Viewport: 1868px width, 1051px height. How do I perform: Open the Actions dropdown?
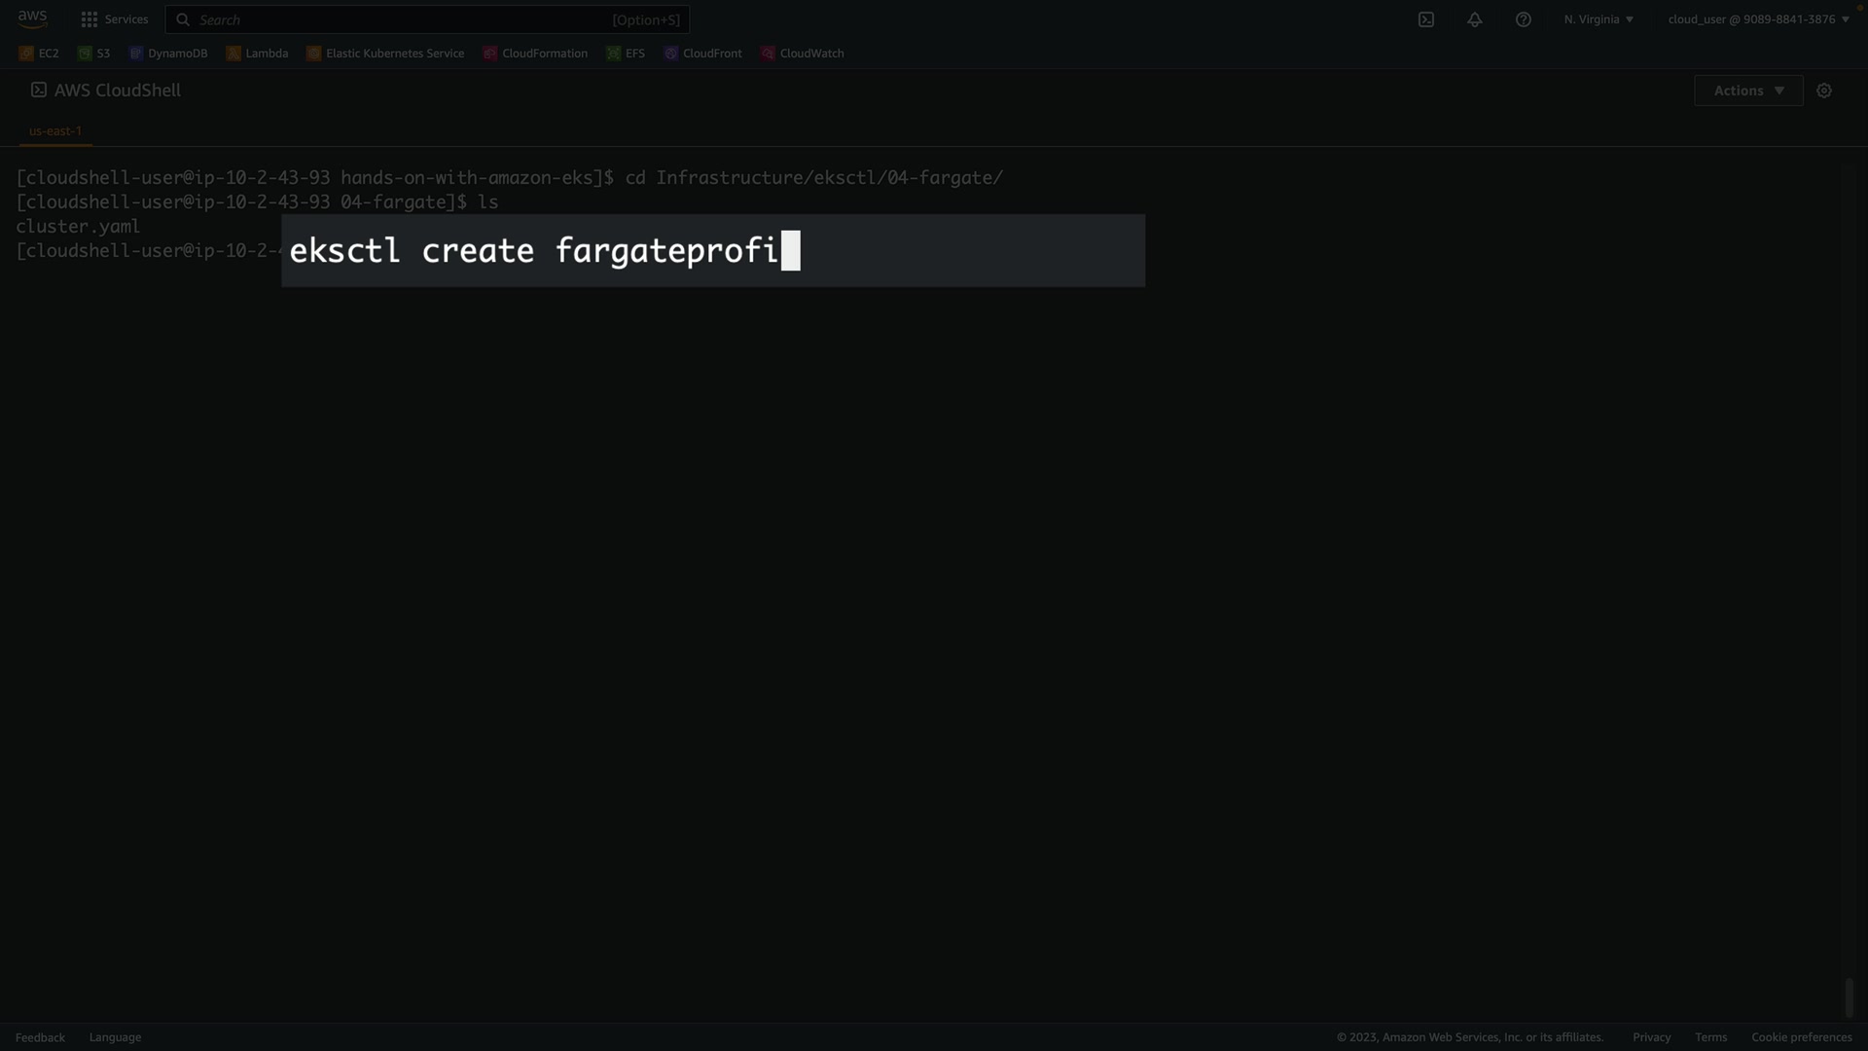point(1748,91)
